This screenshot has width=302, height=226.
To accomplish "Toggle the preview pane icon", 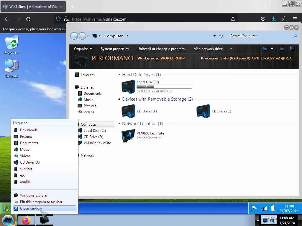I will (x=282, y=49).
